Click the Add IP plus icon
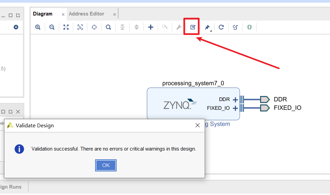The image size is (330, 195). click(151, 27)
